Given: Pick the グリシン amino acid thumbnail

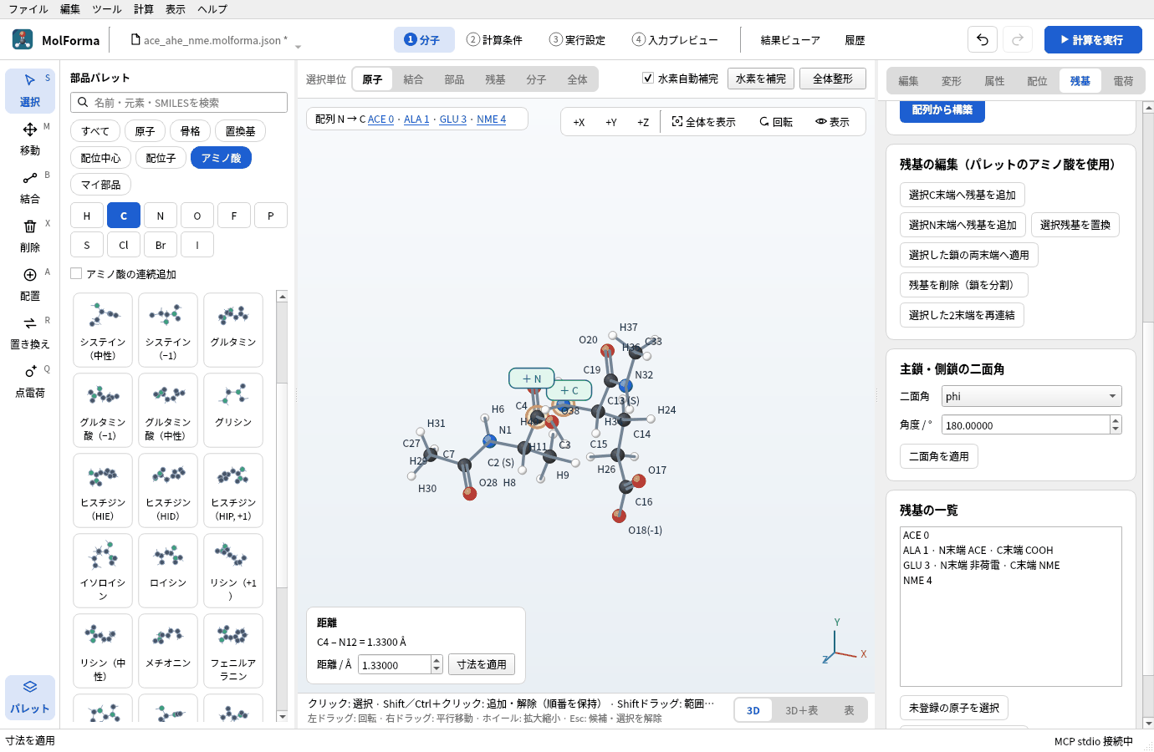Looking at the screenshot, I should point(233,410).
